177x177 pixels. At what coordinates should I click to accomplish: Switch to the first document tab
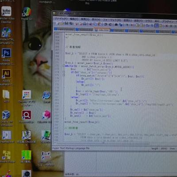pyautogui.click(x=64, y=29)
